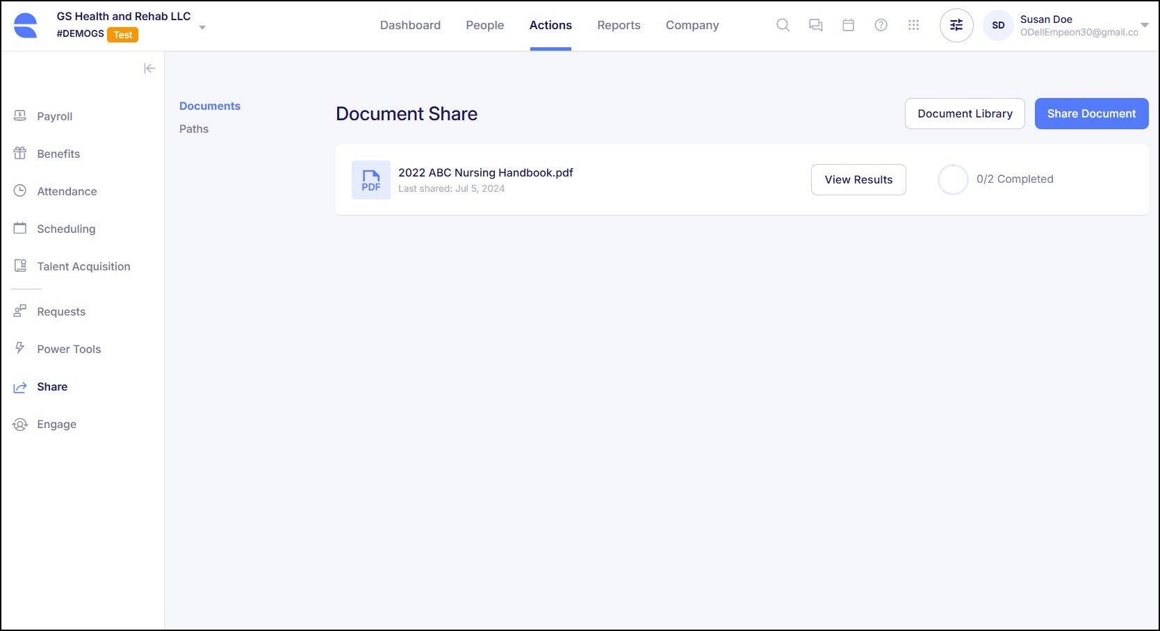
Task: Open the Scheduling section
Action: pos(66,229)
